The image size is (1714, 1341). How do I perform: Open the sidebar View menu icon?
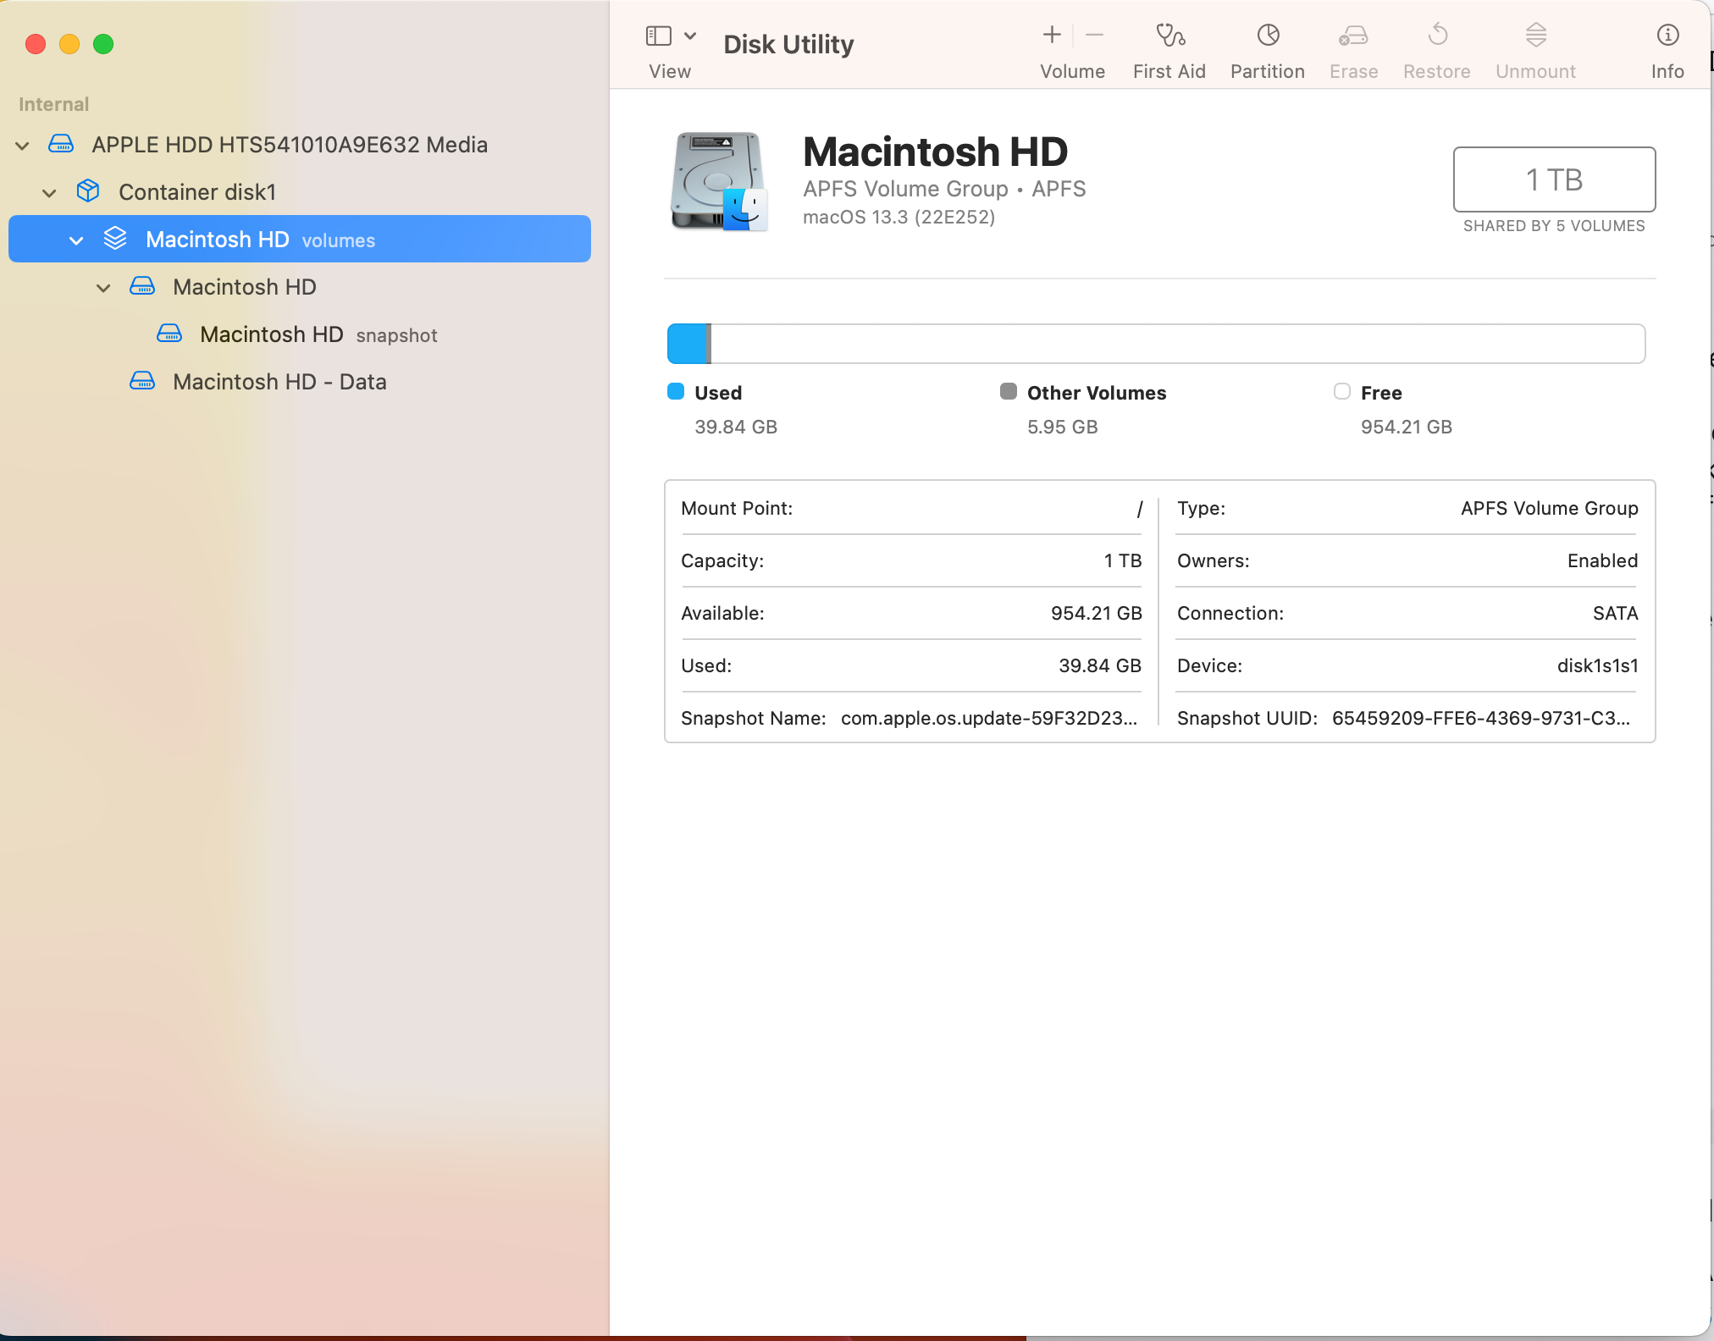pyautogui.click(x=658, y=36)
